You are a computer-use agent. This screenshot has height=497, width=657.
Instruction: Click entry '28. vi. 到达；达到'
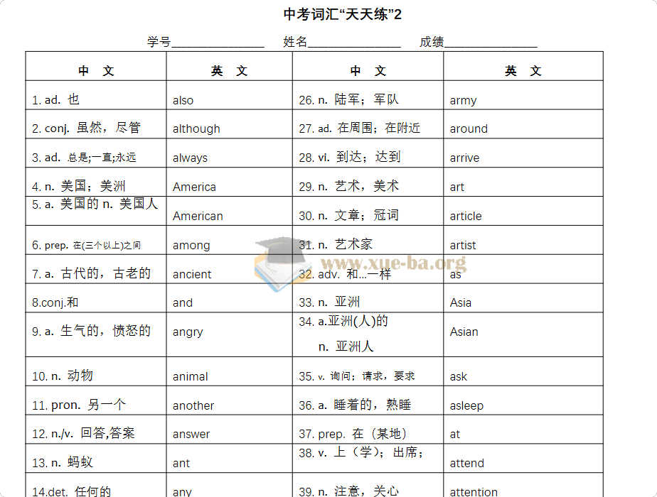click(x=350, y=158)
